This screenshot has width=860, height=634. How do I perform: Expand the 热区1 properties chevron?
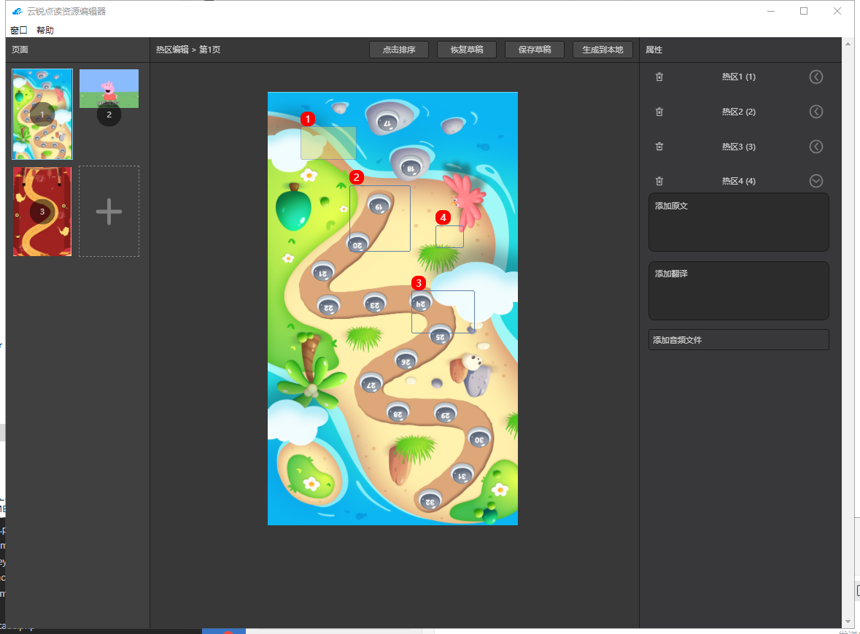(816, 77)
